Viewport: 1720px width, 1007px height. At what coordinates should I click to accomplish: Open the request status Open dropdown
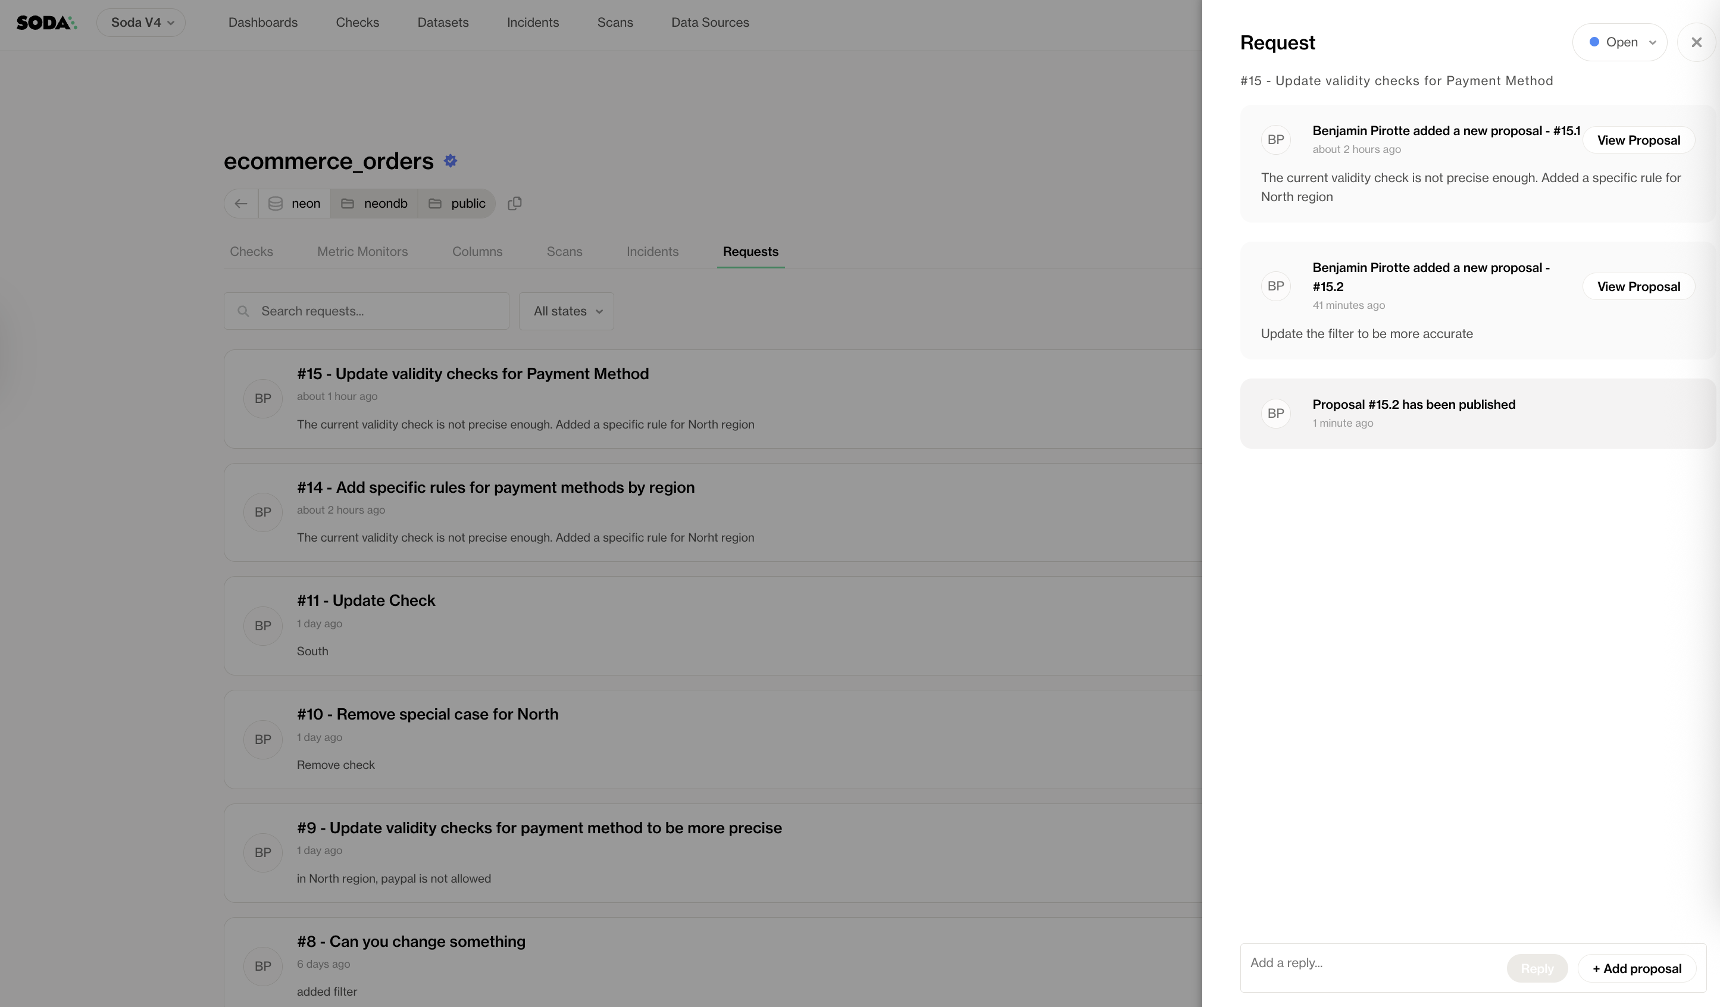pyautogui.click(x=1621, y=42)
